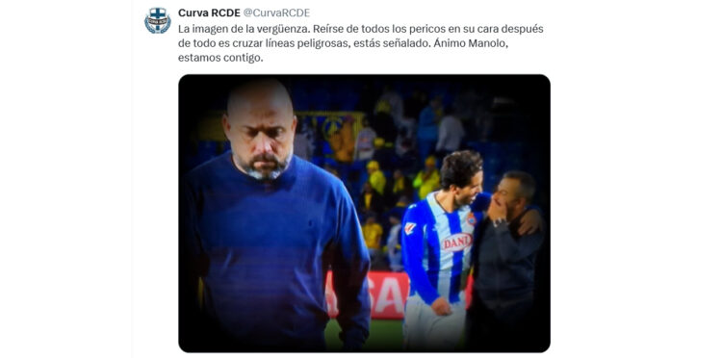Click the phrase "Ánimo Manolo" in tweet
Image resolution: width=722 pixels, height=358 pixels.
coord(470,43)
